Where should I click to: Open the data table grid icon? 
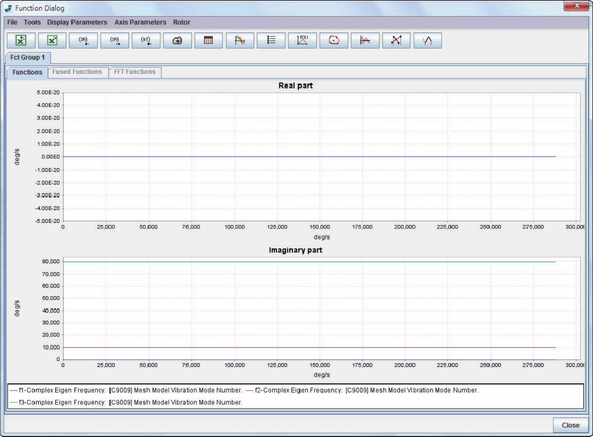(208, 40)
